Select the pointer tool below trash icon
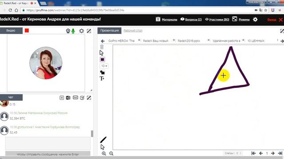Screen dimensions: 284x159 pos(102,53)
